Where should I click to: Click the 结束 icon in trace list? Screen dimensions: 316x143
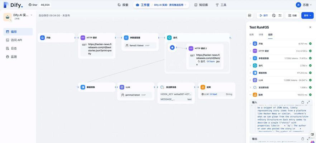click(x=255, y=94)
